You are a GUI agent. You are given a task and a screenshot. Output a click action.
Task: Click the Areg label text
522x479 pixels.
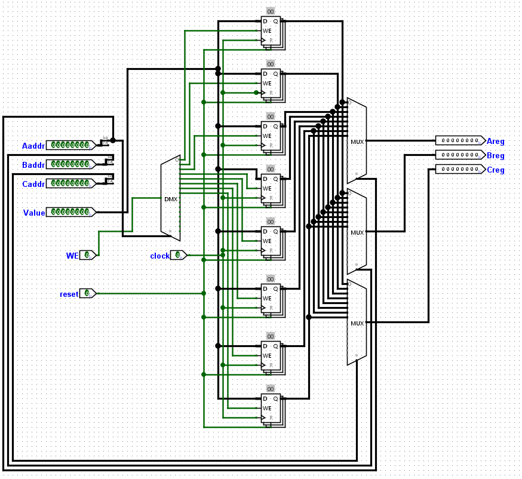tap(495, 141)
